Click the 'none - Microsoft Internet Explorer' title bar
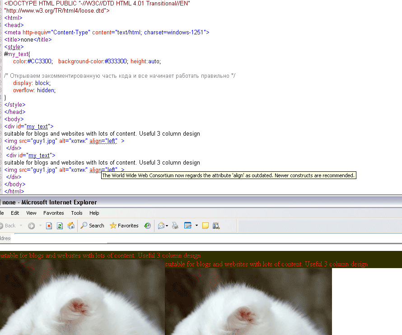This screenshot has width=402, height=335. pos(201,202)
